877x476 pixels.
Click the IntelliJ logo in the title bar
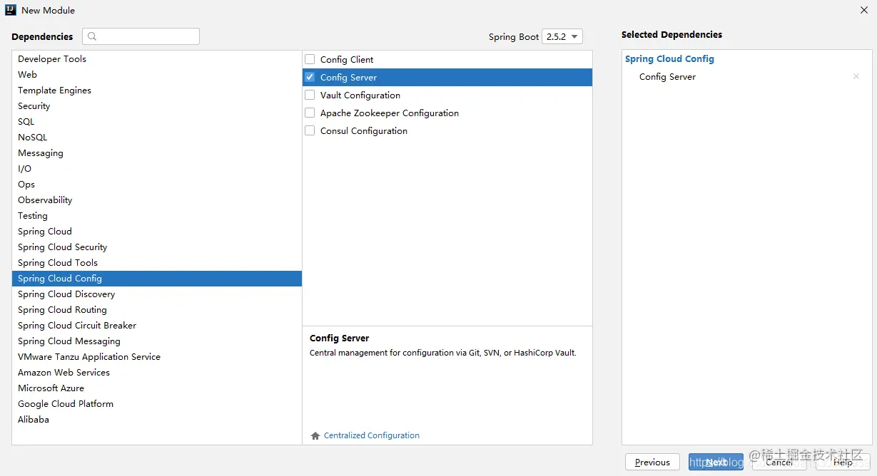(11, 10)
